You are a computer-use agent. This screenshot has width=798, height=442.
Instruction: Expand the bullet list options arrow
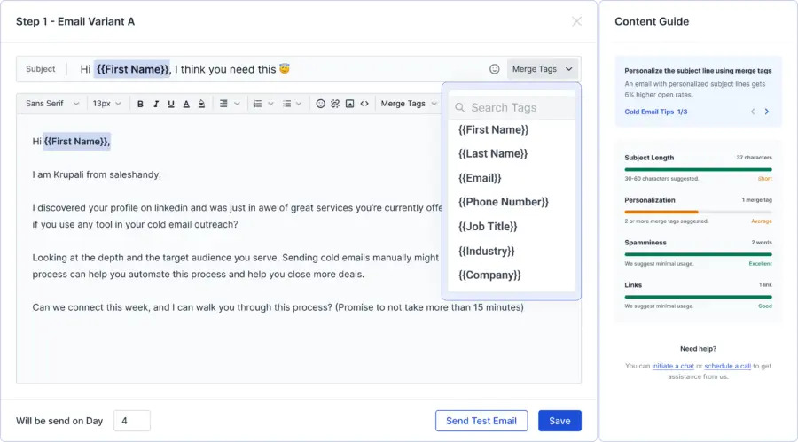click(299, 104)
